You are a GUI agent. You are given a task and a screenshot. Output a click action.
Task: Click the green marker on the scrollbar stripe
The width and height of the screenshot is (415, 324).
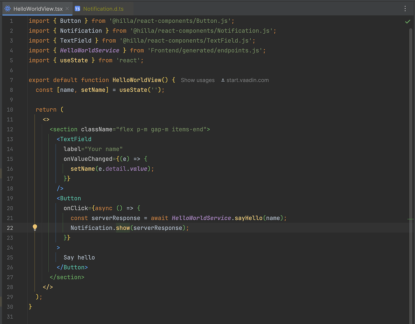click(x=410, y=219)
